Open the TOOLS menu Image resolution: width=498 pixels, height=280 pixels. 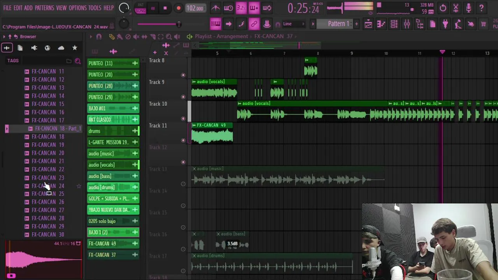click(95, 8)
